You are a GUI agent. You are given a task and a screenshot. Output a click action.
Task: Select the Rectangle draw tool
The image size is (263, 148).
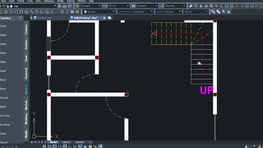(x=11, y=12)
